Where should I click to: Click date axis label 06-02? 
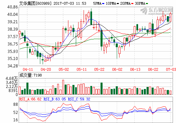click(x=117, y=69)
